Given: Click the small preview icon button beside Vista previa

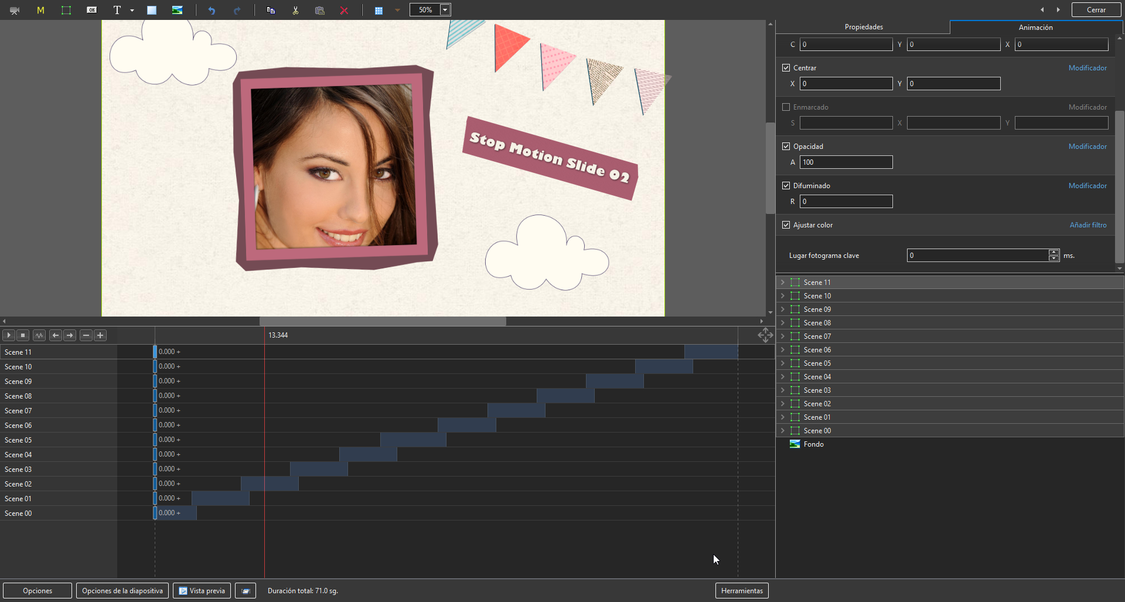Looking at the screenshot, I should click(x=246, y=591).
